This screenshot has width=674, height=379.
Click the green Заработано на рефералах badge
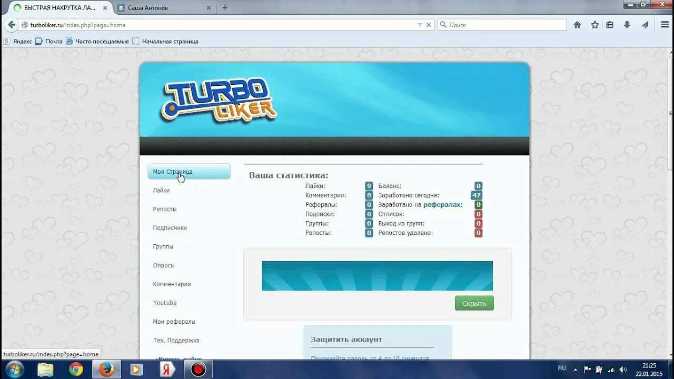coord(478,205)
